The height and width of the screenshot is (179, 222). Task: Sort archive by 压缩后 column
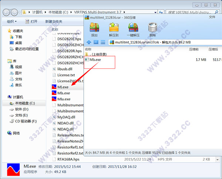(x=213, y=49)
